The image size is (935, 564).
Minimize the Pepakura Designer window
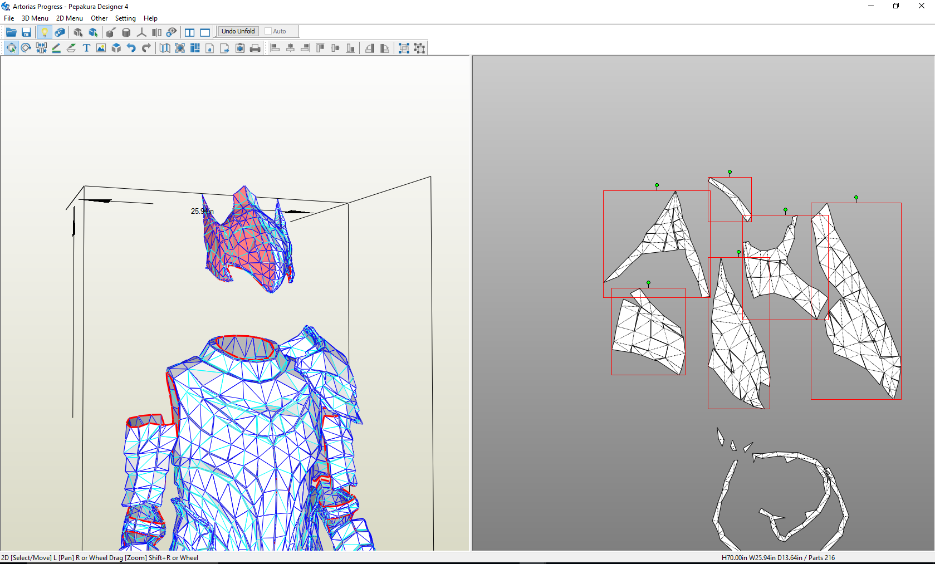871,6
